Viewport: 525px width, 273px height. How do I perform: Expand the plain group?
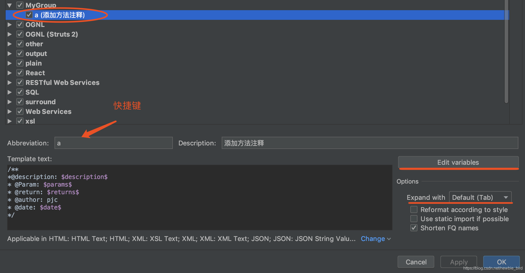click(10, 63)
